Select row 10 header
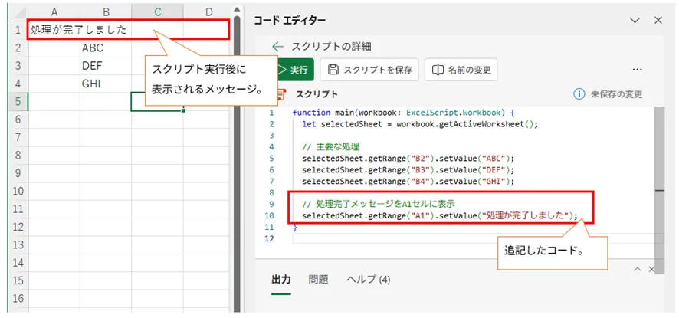 pos(18,191)
